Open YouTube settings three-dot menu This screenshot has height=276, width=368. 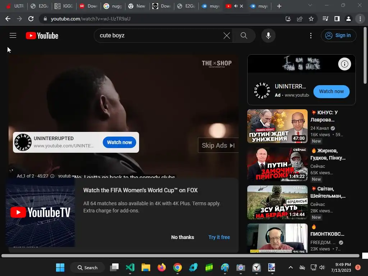click(311, 36)
